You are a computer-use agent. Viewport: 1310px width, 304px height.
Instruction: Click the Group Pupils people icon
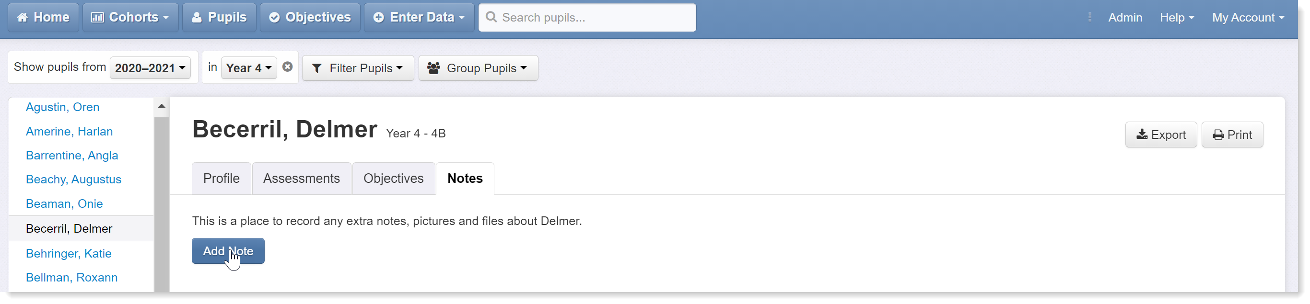coord(433,68)
